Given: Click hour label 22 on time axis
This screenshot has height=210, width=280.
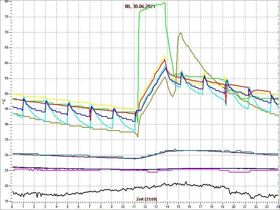Looking at the screenshot, I should 256,206.
